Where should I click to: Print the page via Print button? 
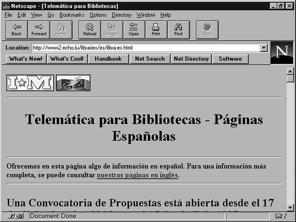point(156,30)
